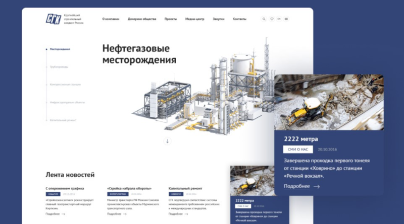
Task: Click the СОБЫТИЯ tag under first news item
Action: tap(53, 194)
